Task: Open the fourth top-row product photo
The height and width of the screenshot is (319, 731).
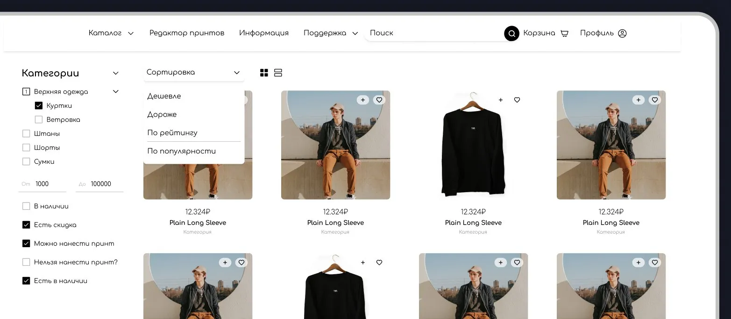Action: point(611,145)
